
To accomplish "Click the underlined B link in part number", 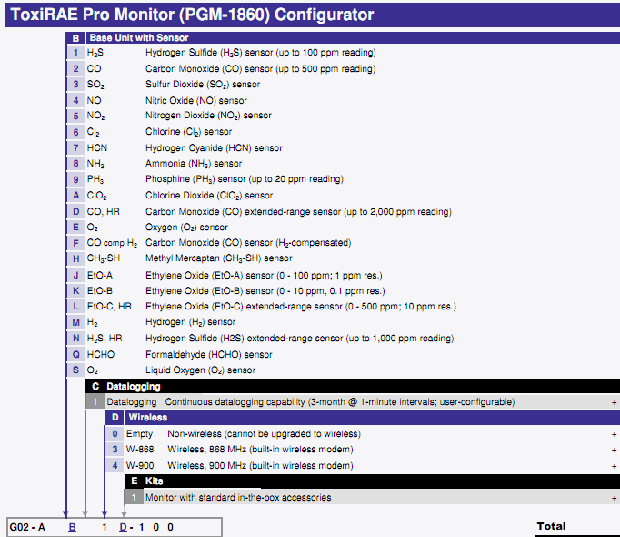I will (72, 527).
